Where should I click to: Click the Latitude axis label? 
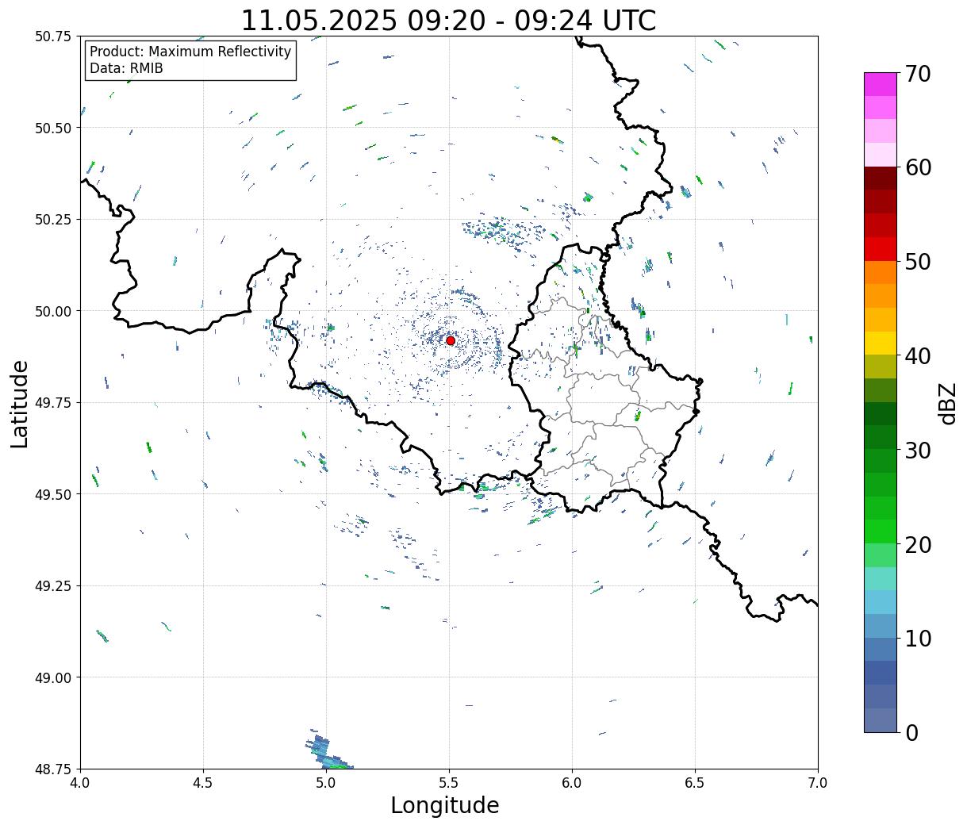coord(20,404)
